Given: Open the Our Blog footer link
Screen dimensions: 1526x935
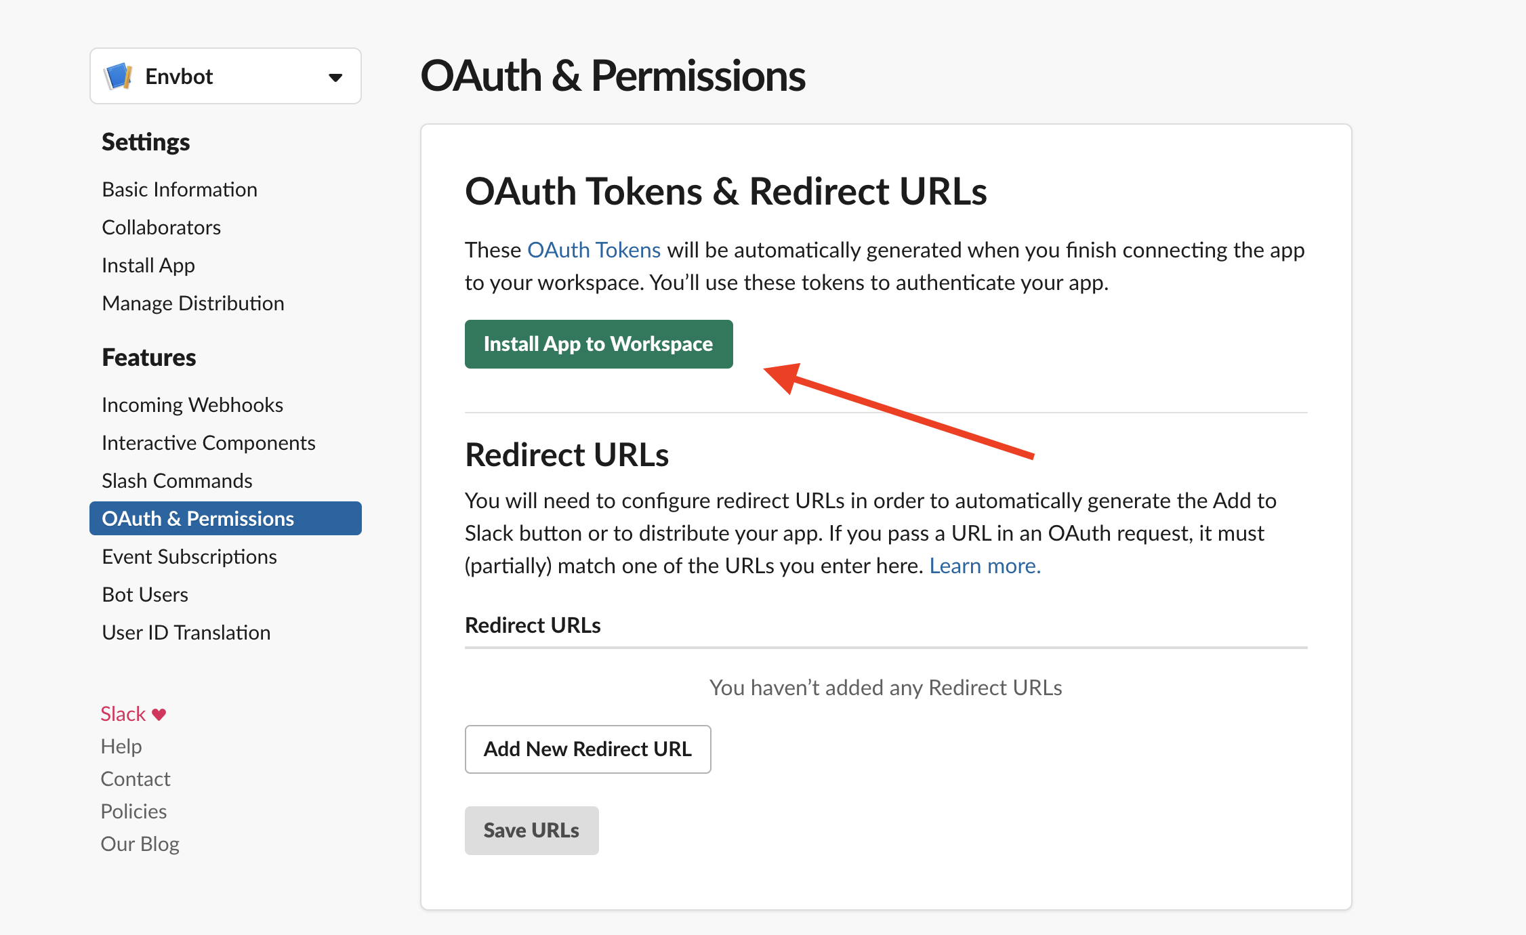Looking at the screenshot, I should tap(140, 844).
